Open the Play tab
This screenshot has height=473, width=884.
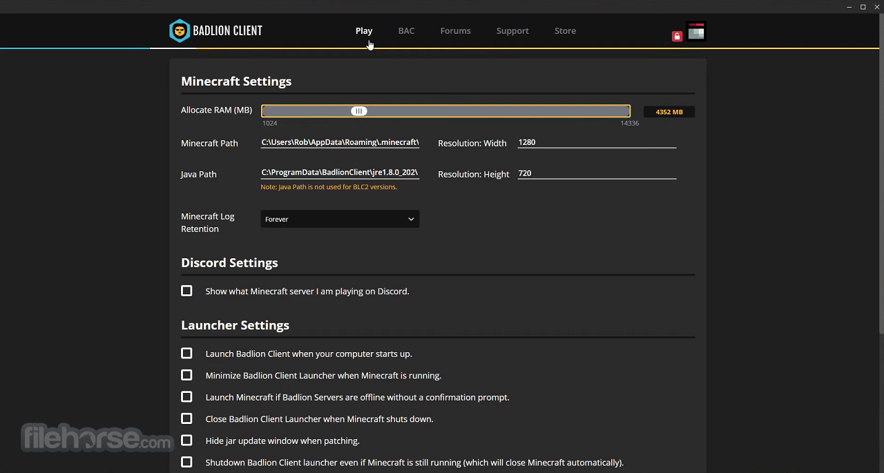[364, 31]
